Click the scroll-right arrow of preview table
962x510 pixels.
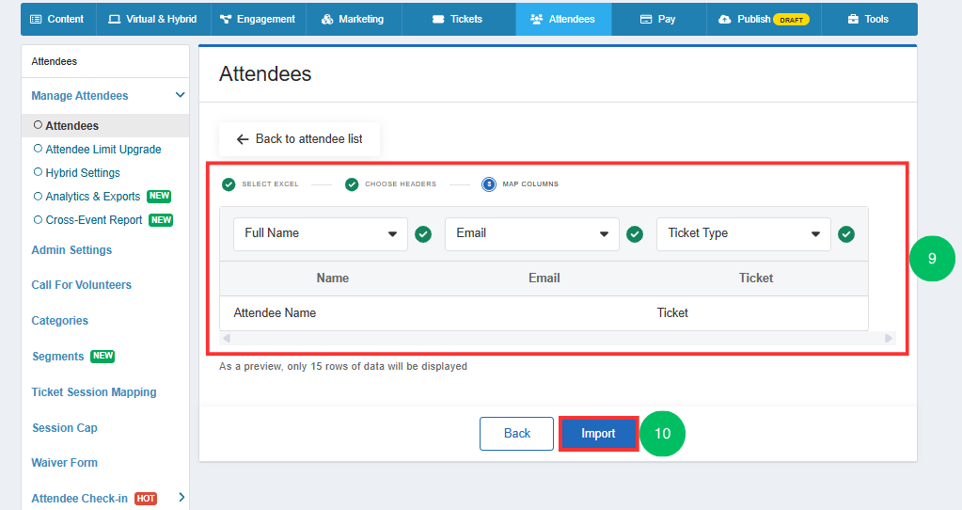click(889, 338)
